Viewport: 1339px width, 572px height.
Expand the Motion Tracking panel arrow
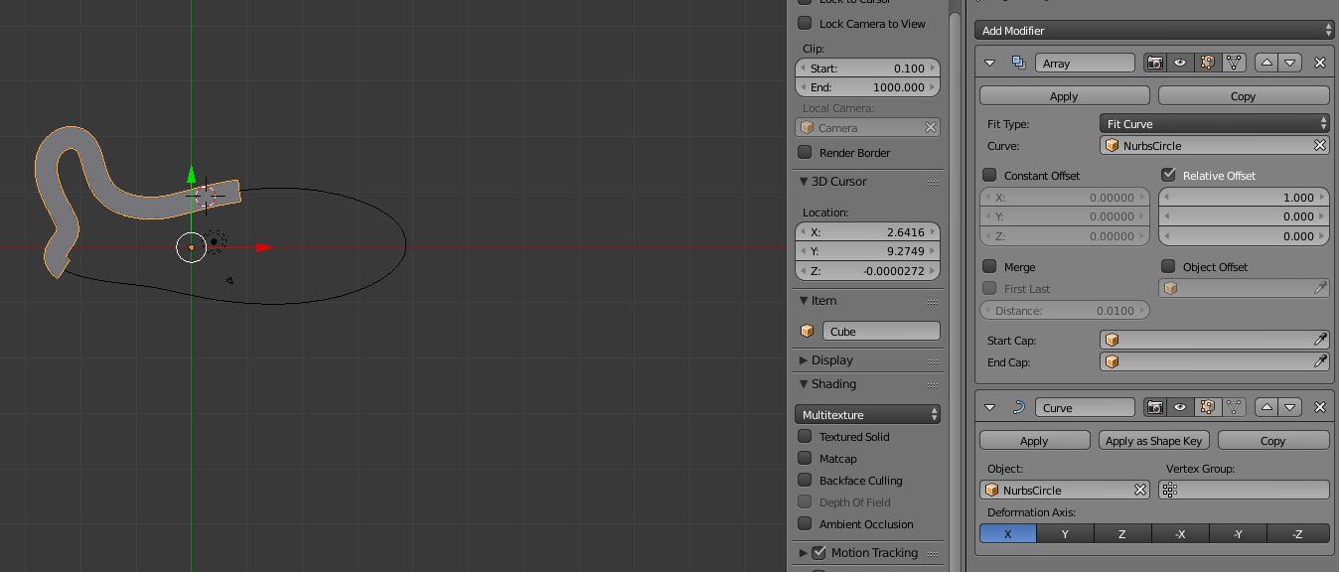[804, 553]
